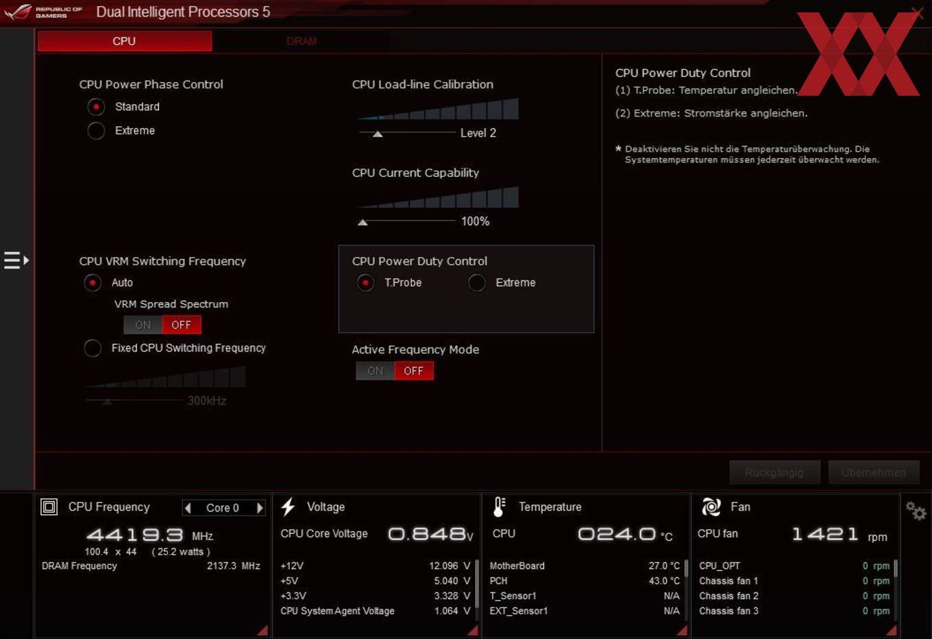This screenshot has width=932, height=639.
Task: Open monitoring settings gear icon
Action: coord(916,511)
